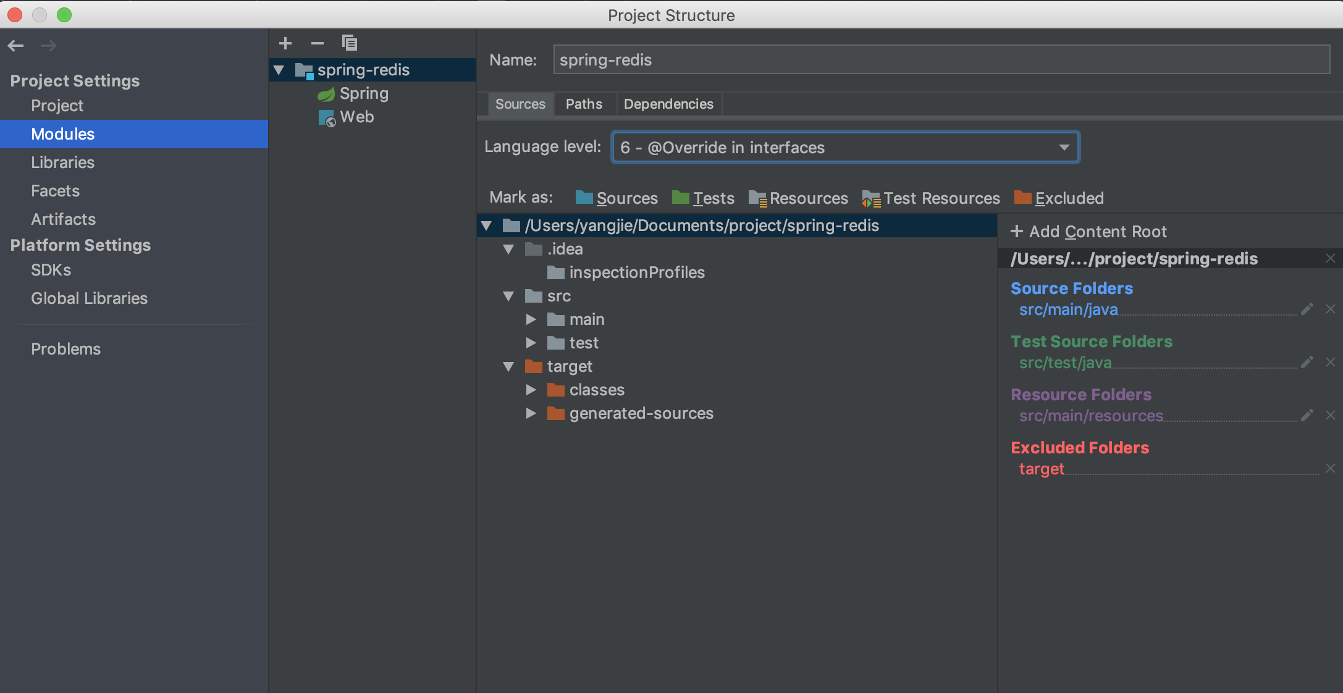The width and height of the screenshot is (1343, 693).
Task: Mark folder as Sources
Action: point(617,198)
